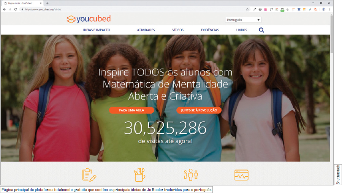This screenshot has height=193, width=342.
Task: Click the youcubed logo
Action: coord(89,19)
